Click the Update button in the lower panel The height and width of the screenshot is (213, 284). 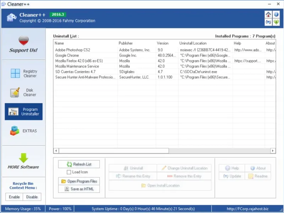232,176
